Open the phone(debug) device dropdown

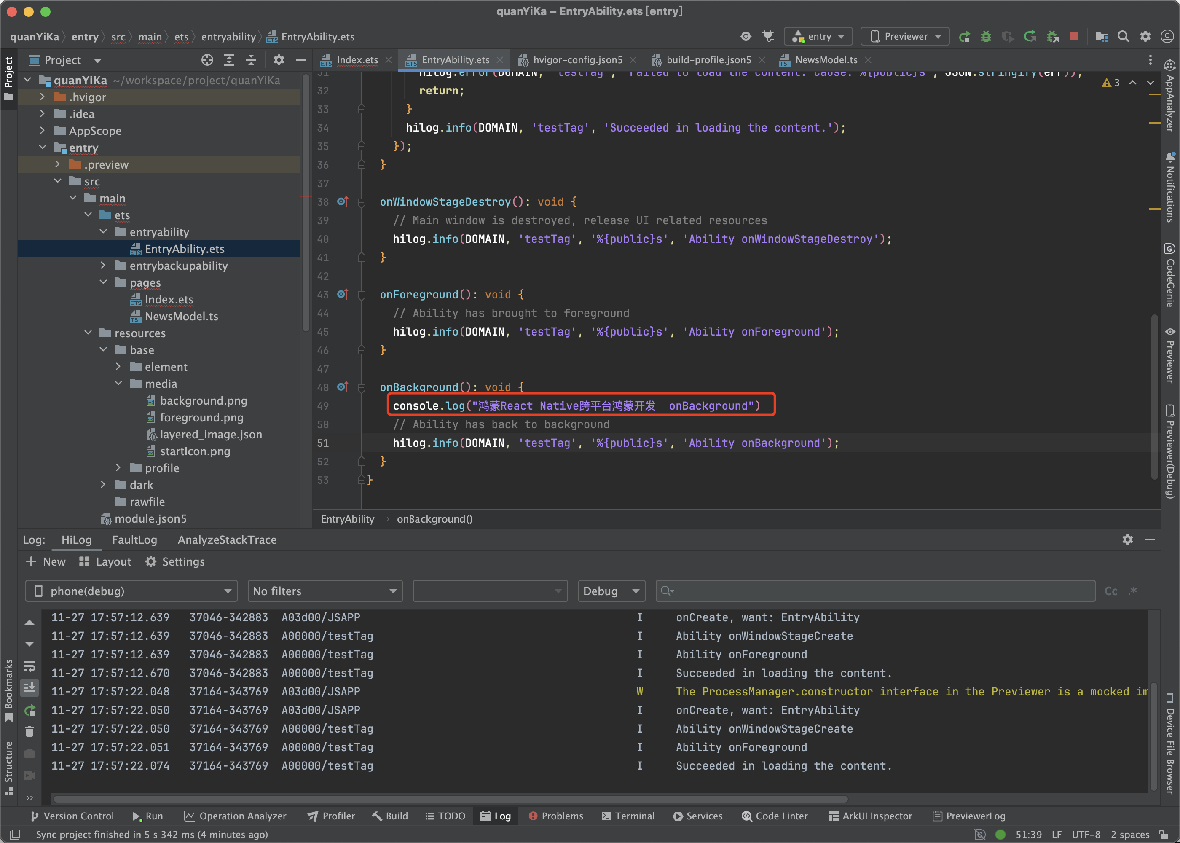click(131, 591)
